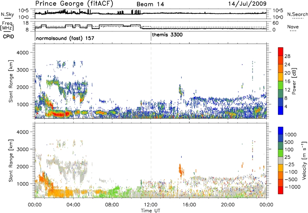Click the "N.Search" legend label
The width and height of the screenshot is (308, 213).
pyautogui.click(x=297, y=14)
